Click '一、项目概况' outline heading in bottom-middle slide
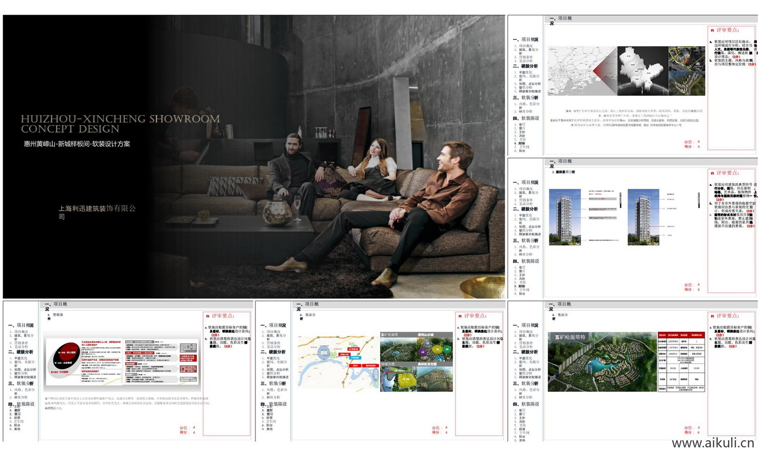 [x=274, y=325]
